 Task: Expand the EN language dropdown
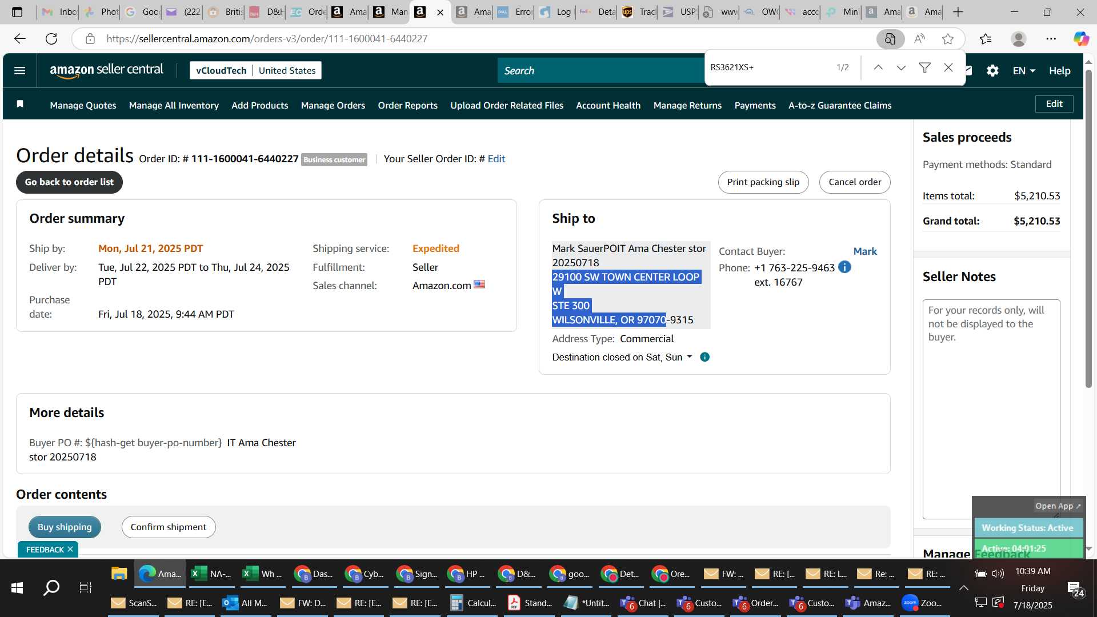click(x=1024, y=71)
